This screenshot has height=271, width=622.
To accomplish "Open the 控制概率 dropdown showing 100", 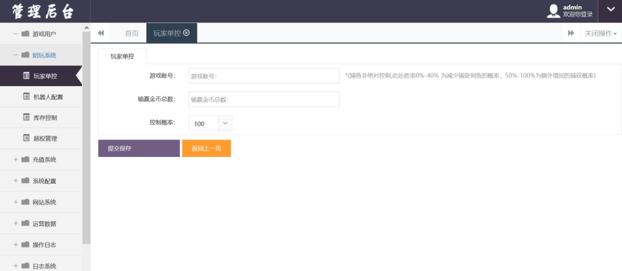I will click(210, 123).
